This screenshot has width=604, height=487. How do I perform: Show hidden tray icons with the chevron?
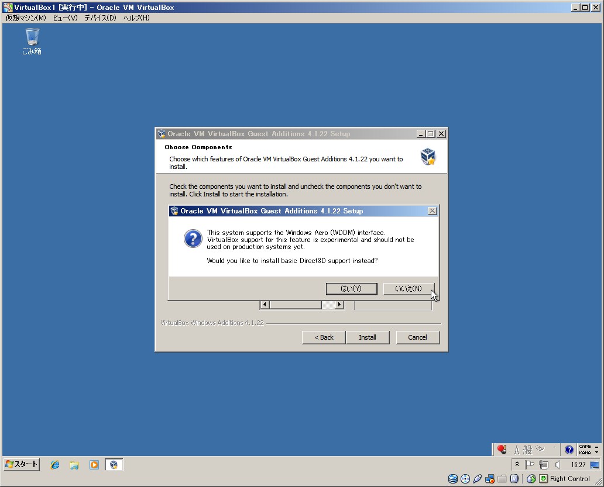tap(517, 464)
